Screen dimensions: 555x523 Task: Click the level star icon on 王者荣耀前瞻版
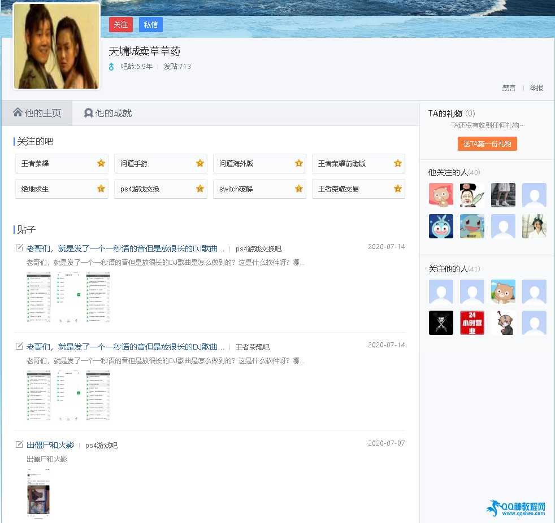point(398,163)
